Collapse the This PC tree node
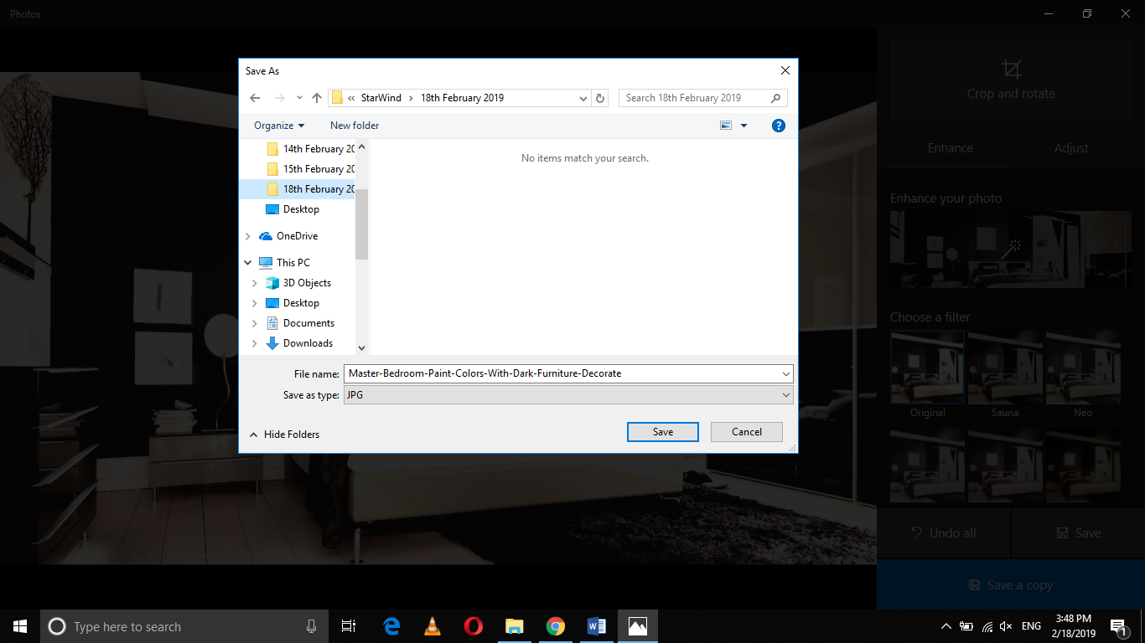 pos(247,262)
